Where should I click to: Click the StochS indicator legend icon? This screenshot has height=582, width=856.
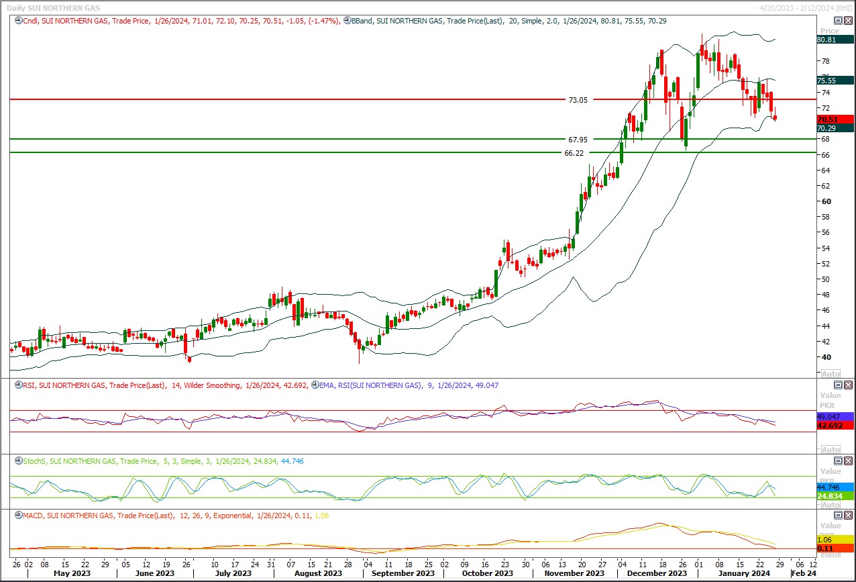point(18,461)
